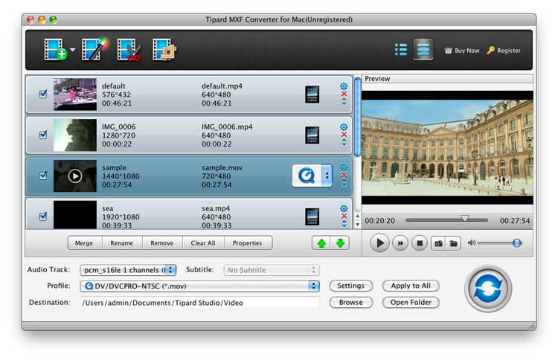Image resolution: width=558 pixels, height=360 pixels.
Task: Remove default row with red X
Action: (x=344, y=94)
